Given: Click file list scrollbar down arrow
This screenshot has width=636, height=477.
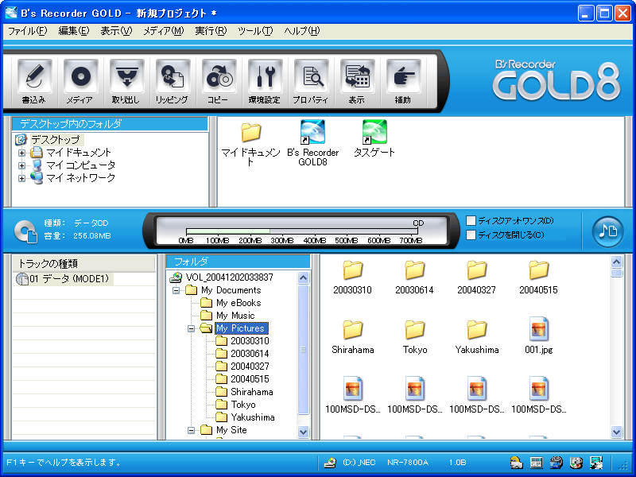Looking at the screenshot, I should click(x=617, y=432).
